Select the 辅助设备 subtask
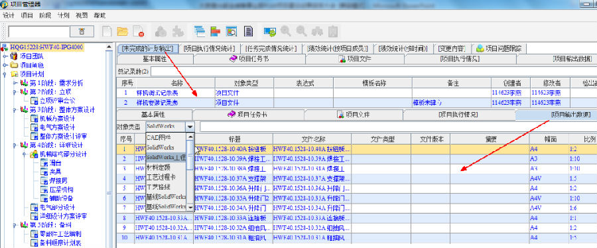Viewport: 597px width, 248px height. pyautogui.click(x=61, y=198)
